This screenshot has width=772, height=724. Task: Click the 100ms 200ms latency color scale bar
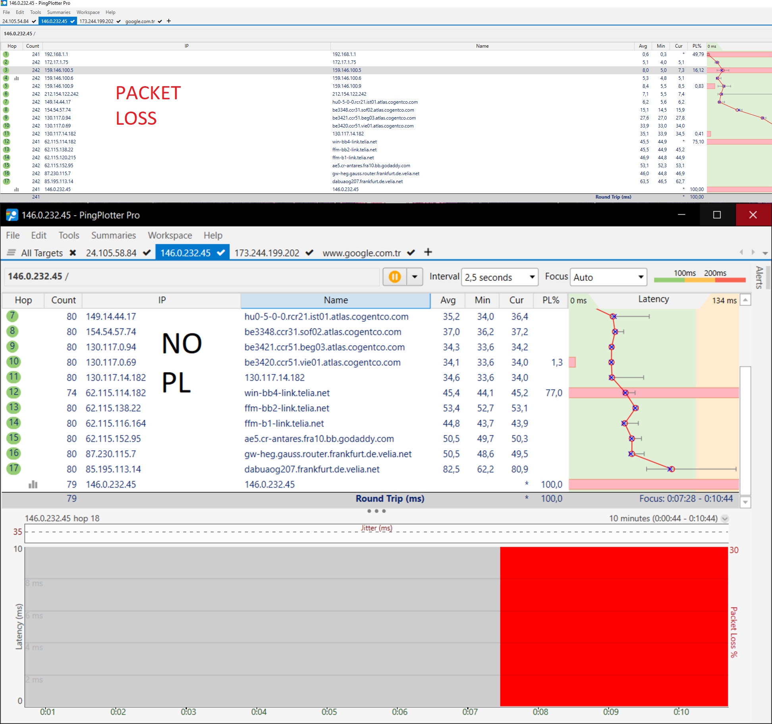click(x=699, y=280)
